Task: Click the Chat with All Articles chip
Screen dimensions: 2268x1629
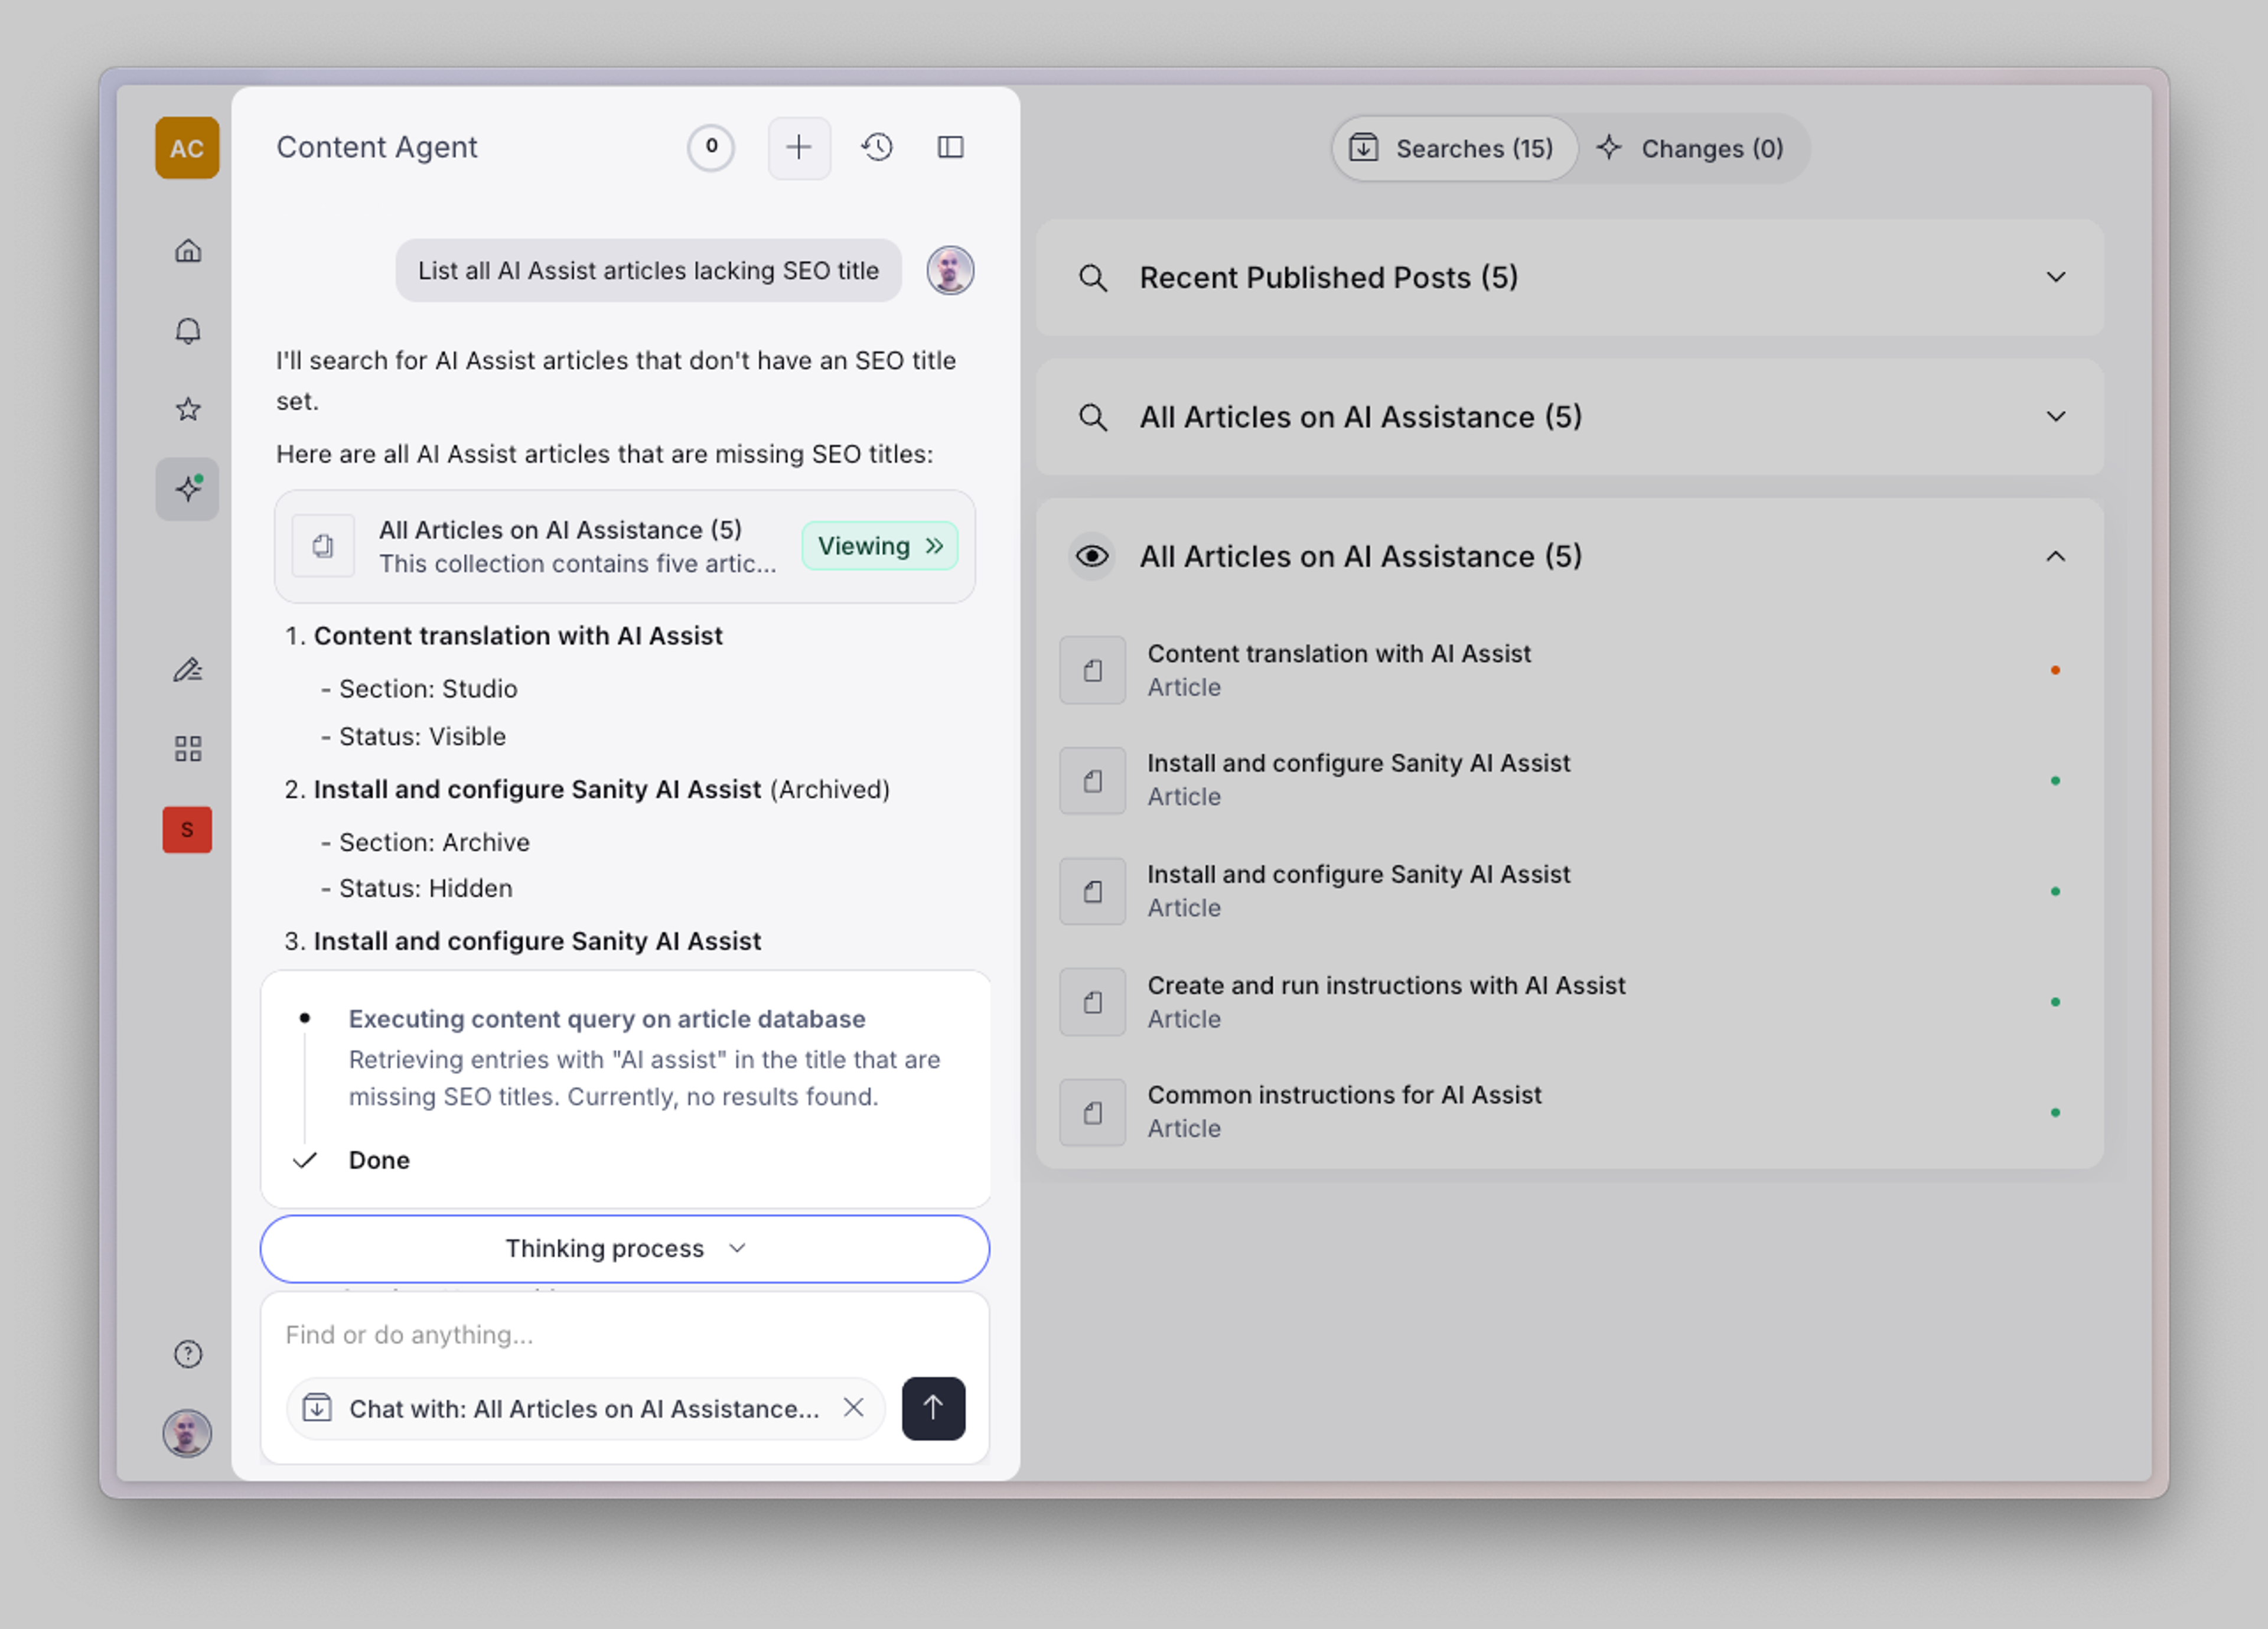Action: pos(586,1408)
